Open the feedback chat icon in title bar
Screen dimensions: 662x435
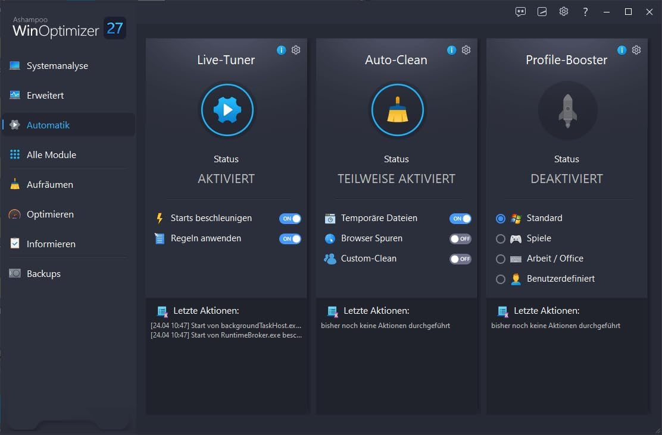[520, 12]
